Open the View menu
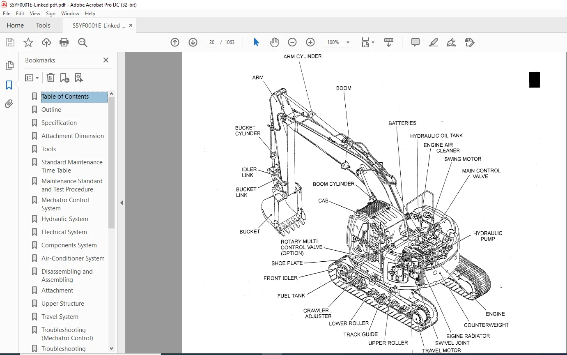 point(35,14)
